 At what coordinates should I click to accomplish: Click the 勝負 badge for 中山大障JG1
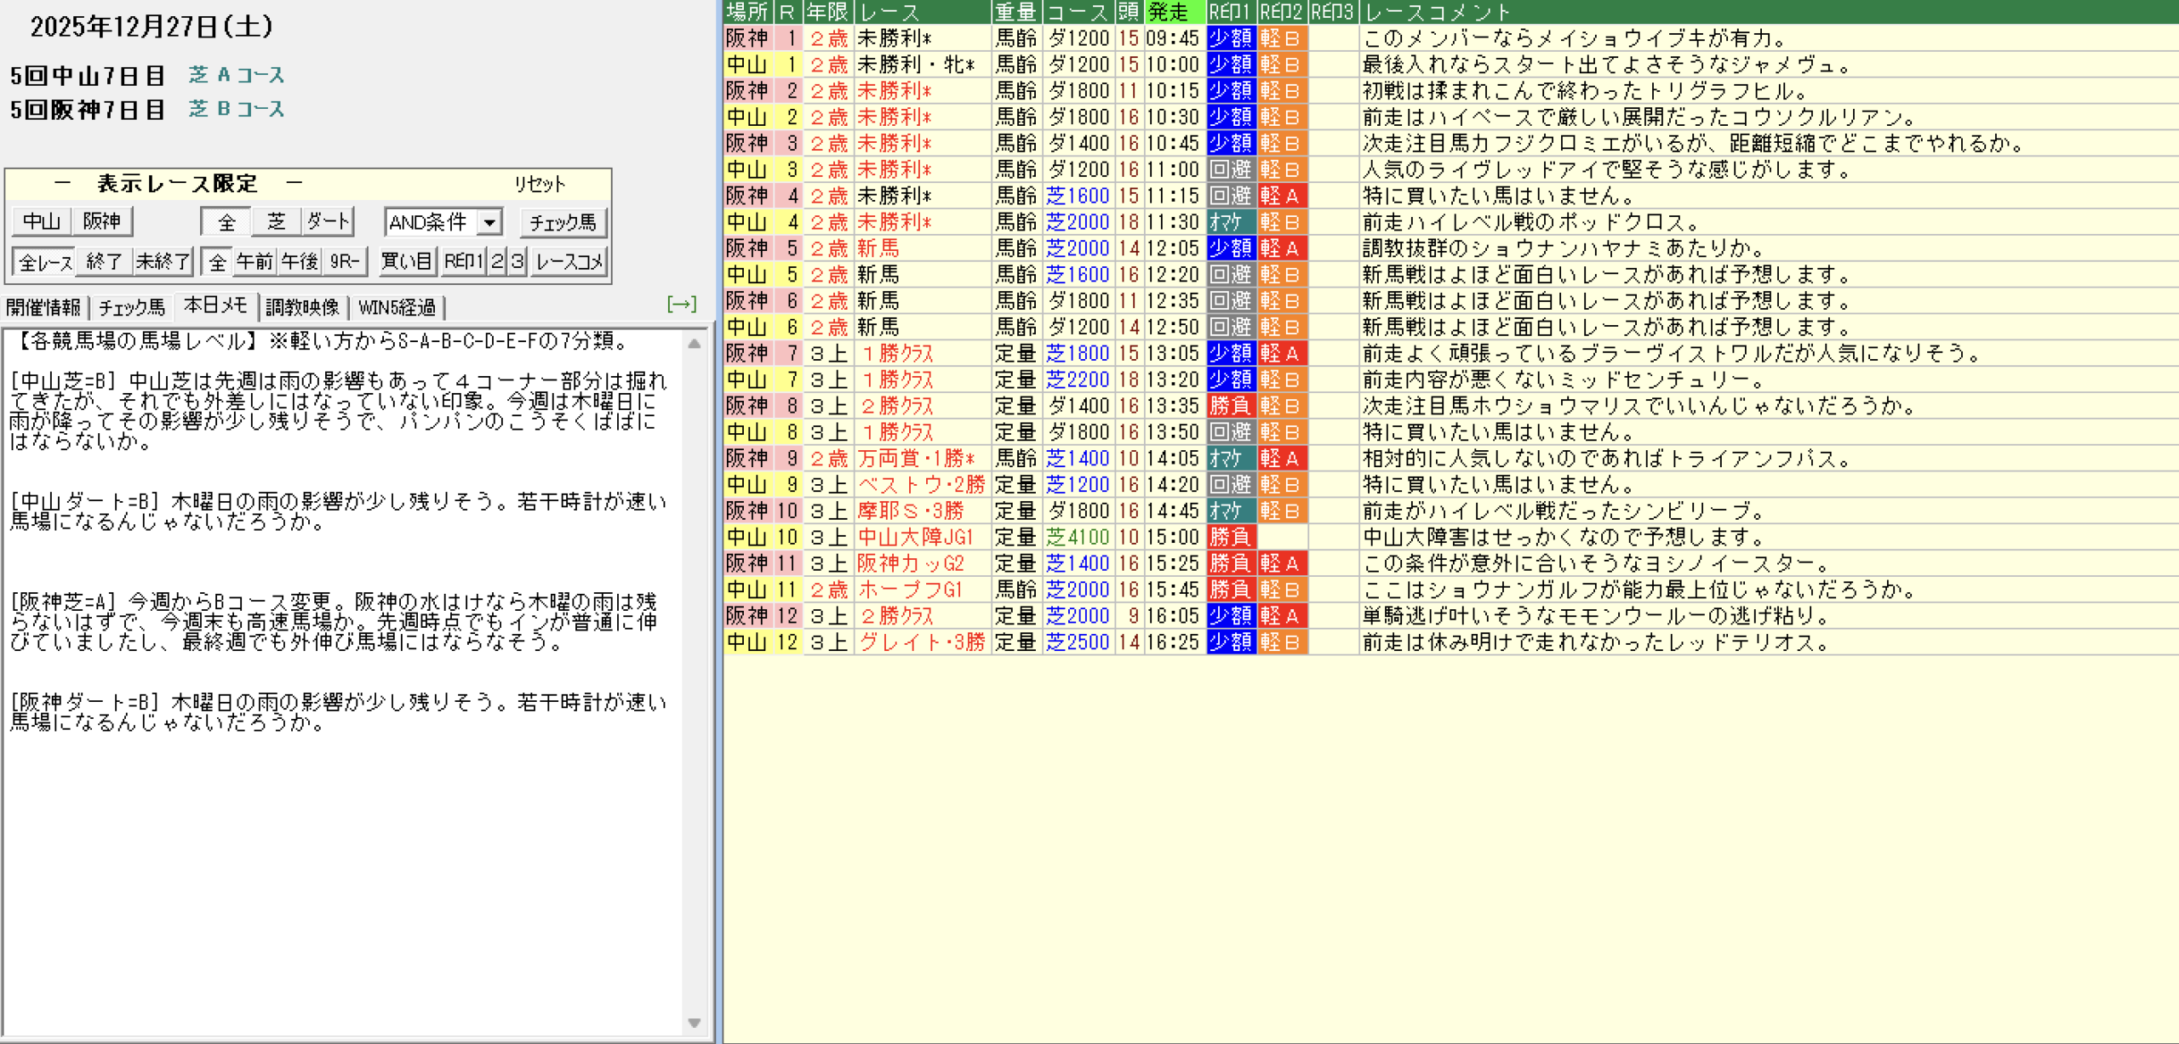[x=1230, y=537]
